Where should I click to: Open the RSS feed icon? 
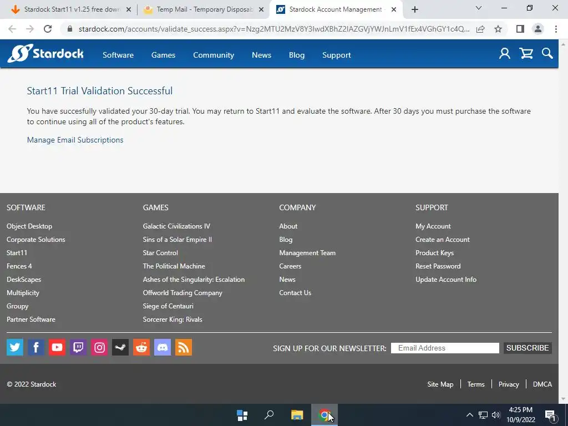click(184, 347)
